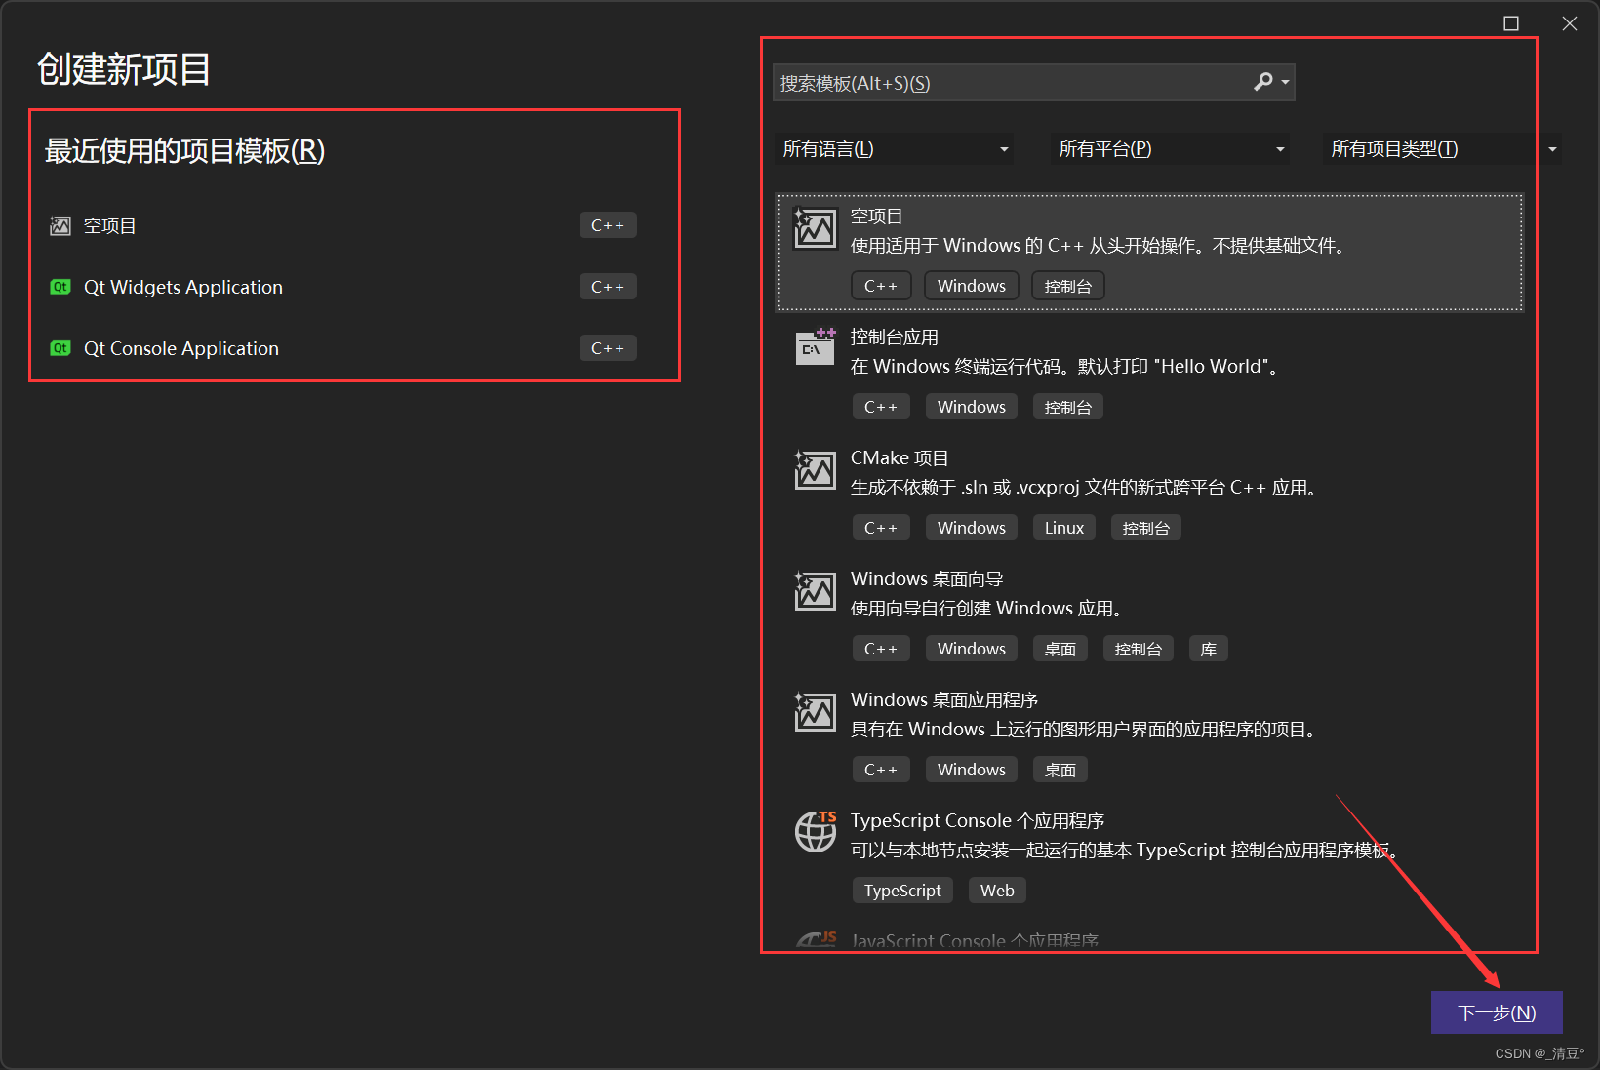The image size is (1600, 1070).
Task: Click the C++ tag under 控制台应用
Action: point(881,407)
